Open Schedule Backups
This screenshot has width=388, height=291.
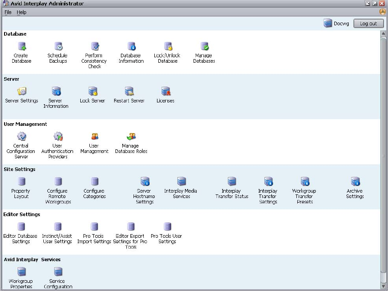[x=58, y=52]
